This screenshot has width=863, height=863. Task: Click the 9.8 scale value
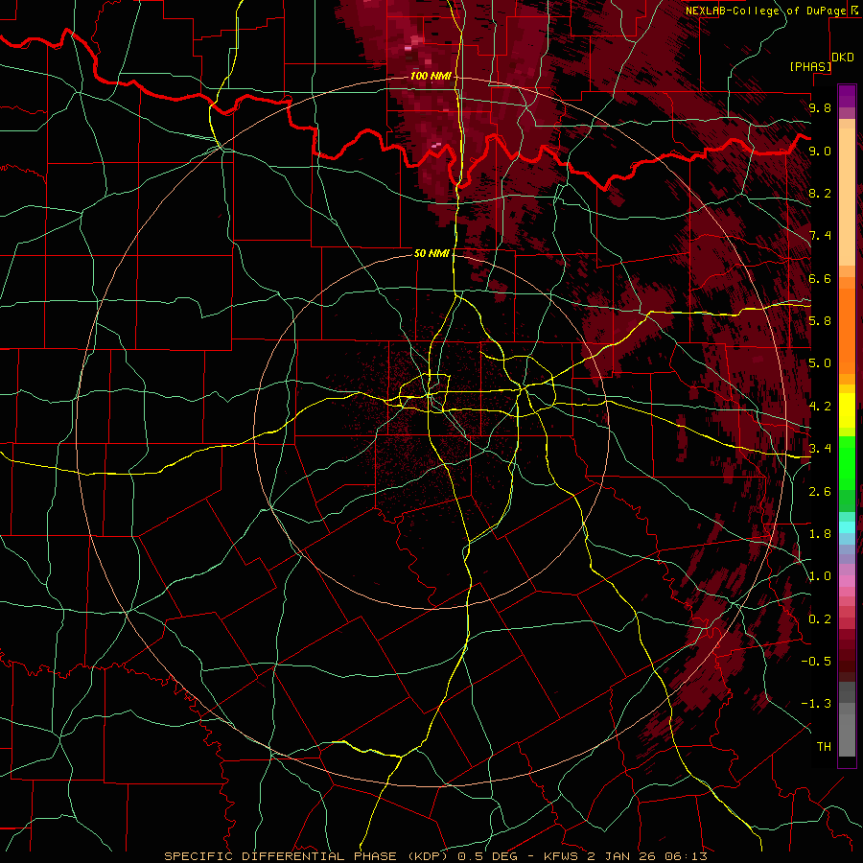[x=820, y=107]
